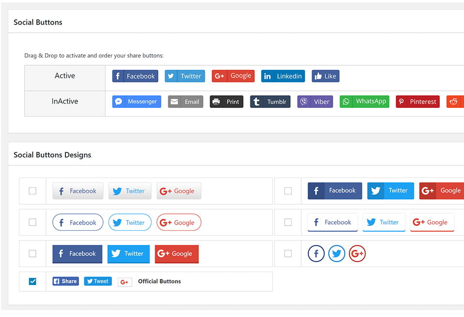This screenshot has height=317, width=464.
Task: Click the rounded outline Facebook preview
Action: pyautogui.click(x=78, y=222)
